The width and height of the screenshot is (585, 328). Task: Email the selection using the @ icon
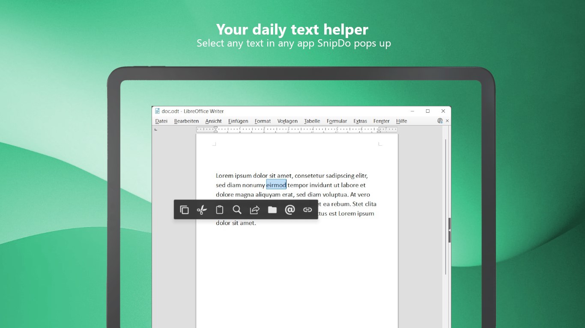(x=290, y=210)
